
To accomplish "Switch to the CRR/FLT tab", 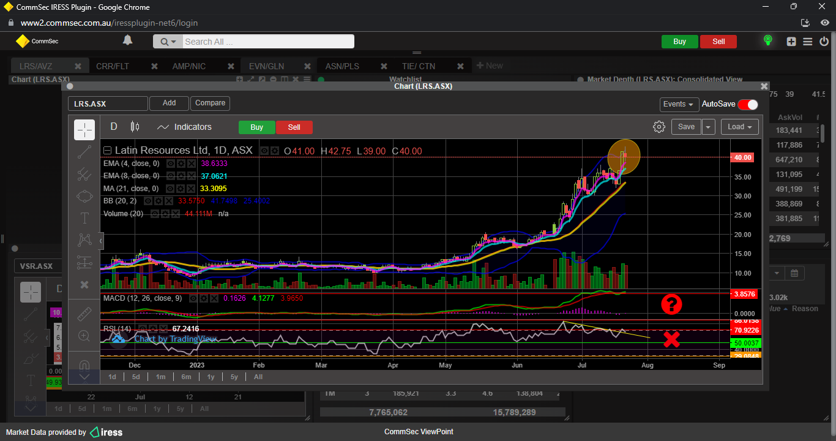I will click(113, 66).
